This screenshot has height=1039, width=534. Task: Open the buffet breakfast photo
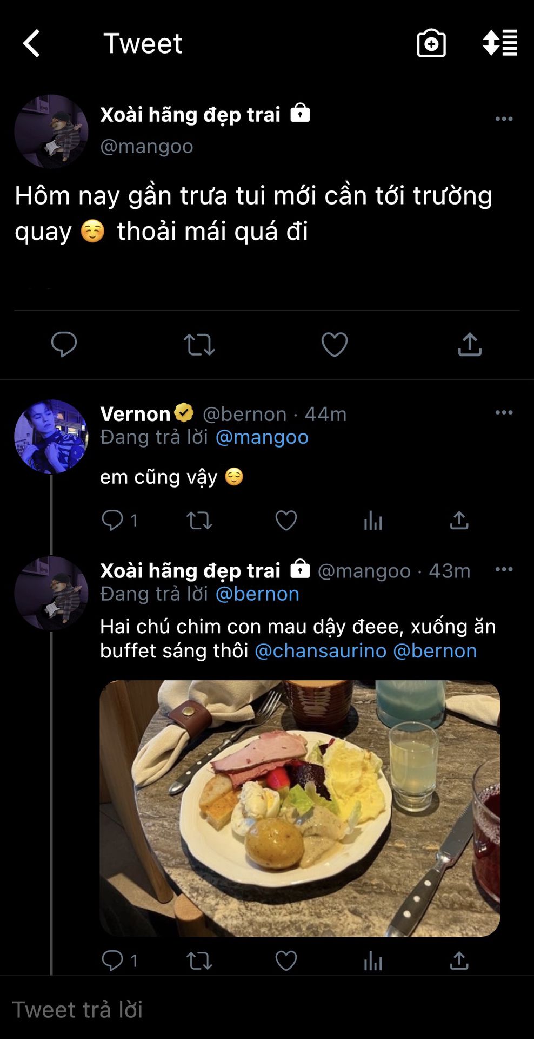(299, 808)
